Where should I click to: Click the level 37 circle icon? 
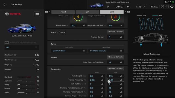[162, 7]
